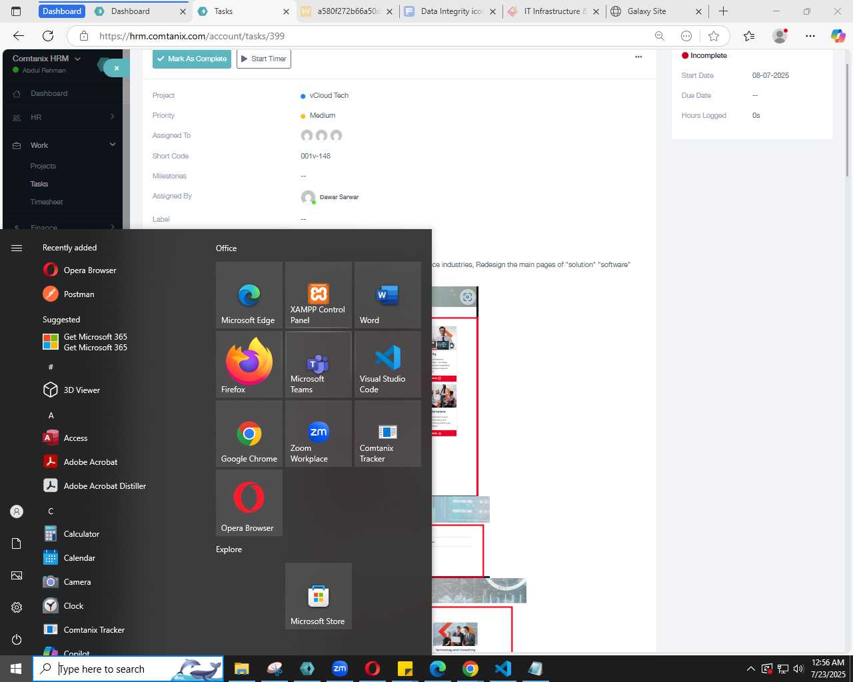Add page to favorites with the star icon

pyautogui.click(x=714, y=36)
